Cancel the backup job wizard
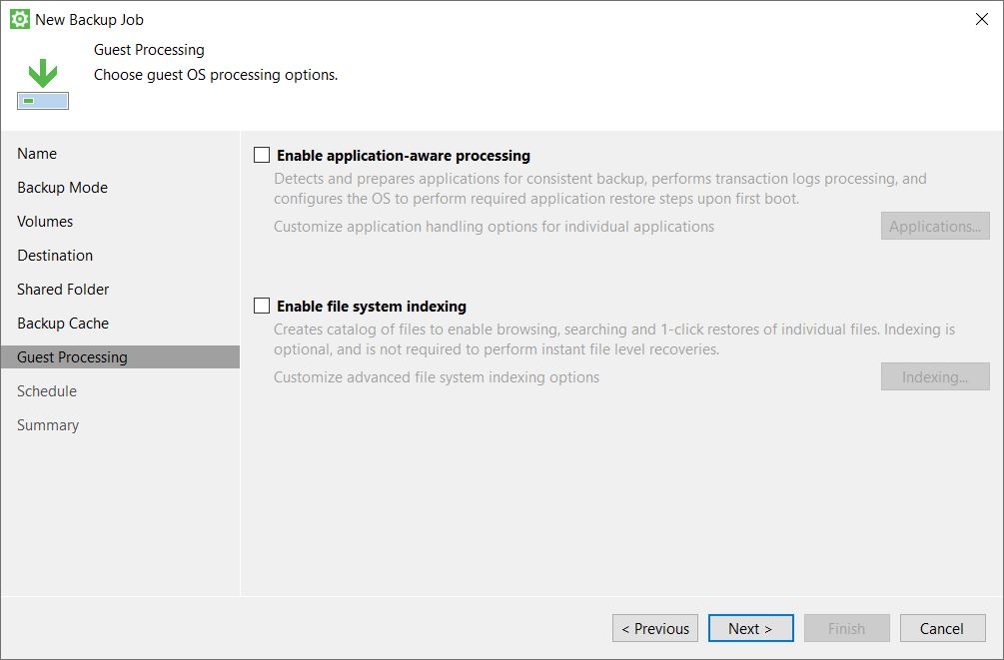This screenshot has height=660, width=1004. pyautogui.click(x=942, y=628)
